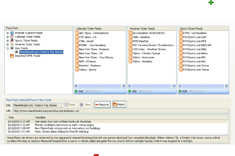Click the red minus icon at the bottom
This screenshot has width=235, height=156.
[96, 155]
